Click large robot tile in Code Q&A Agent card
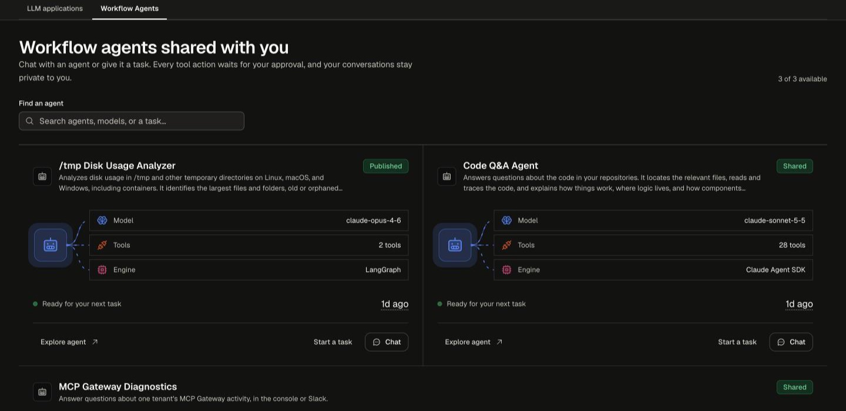 [455, 245]
